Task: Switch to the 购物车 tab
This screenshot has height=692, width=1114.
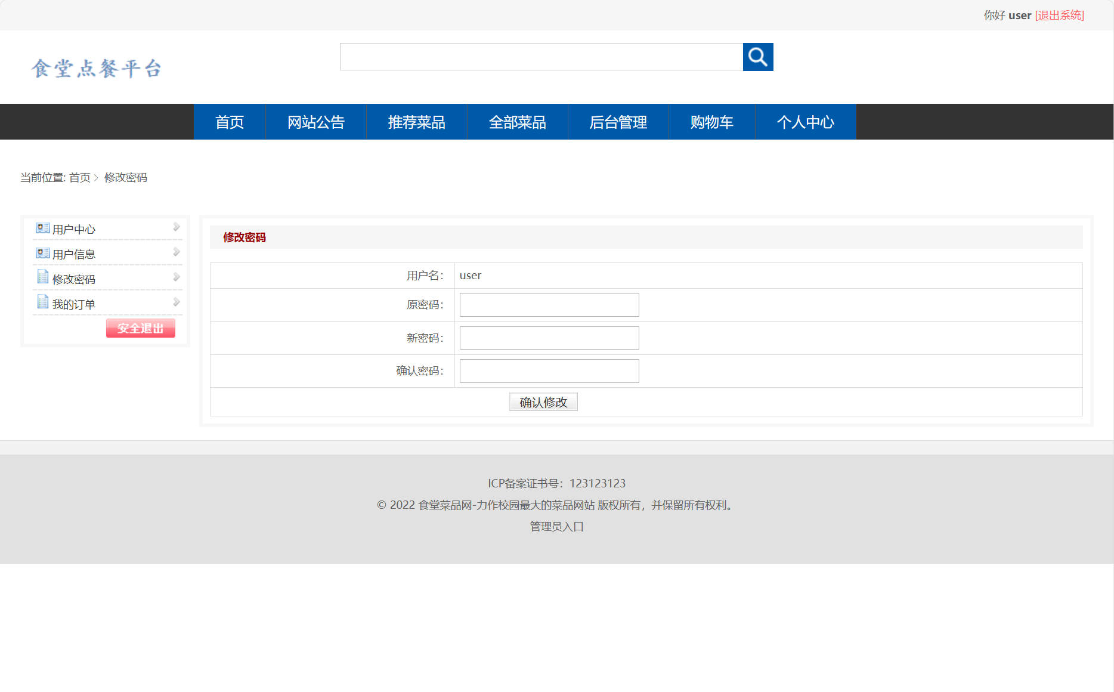Action: tap(711, 122)
